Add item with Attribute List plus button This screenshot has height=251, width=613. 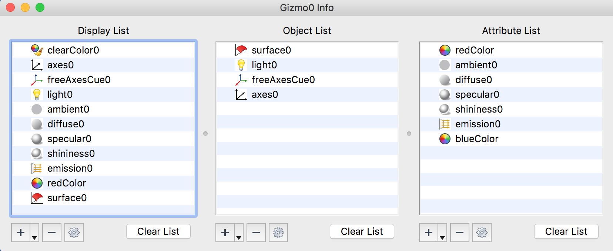click(429, 233)
